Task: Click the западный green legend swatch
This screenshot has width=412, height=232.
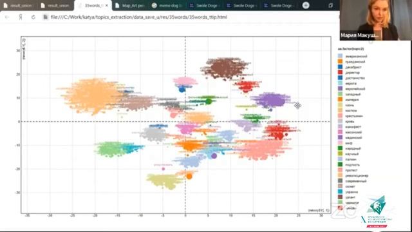Action: [x=340, y=94]
